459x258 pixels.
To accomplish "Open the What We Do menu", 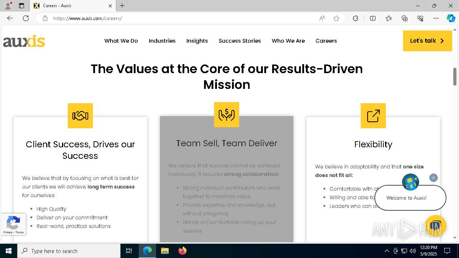I will pos(121,41).
